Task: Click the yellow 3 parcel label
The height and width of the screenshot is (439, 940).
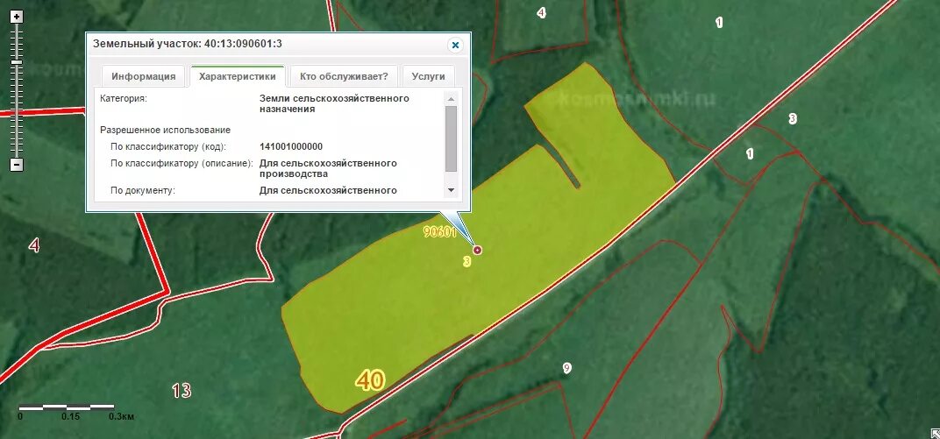Action: tap(467, 261)
